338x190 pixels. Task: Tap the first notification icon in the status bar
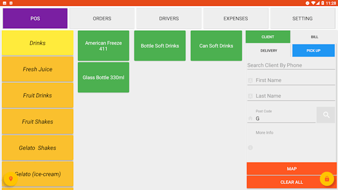coord(4,3)
